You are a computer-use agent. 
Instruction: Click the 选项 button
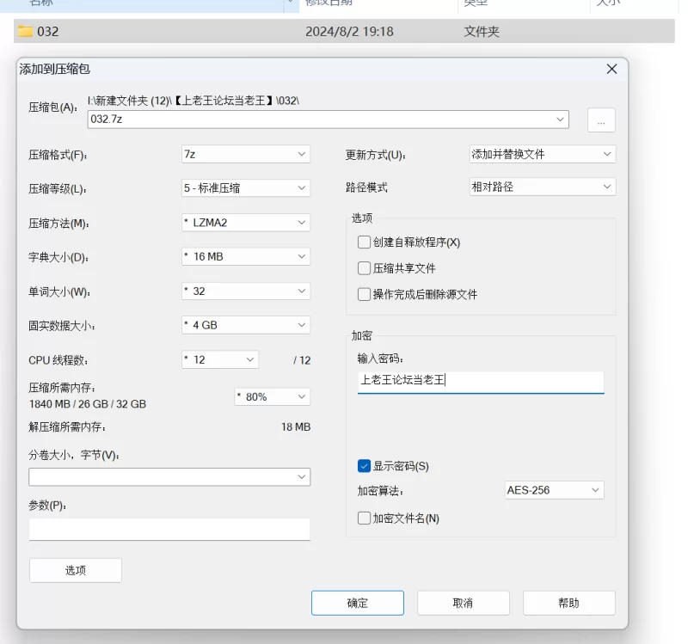76,570
